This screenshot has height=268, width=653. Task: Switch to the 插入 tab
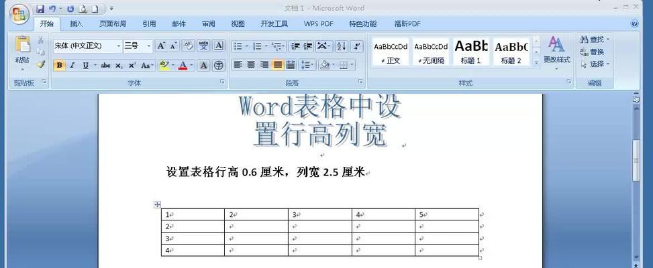coord(77,23)
